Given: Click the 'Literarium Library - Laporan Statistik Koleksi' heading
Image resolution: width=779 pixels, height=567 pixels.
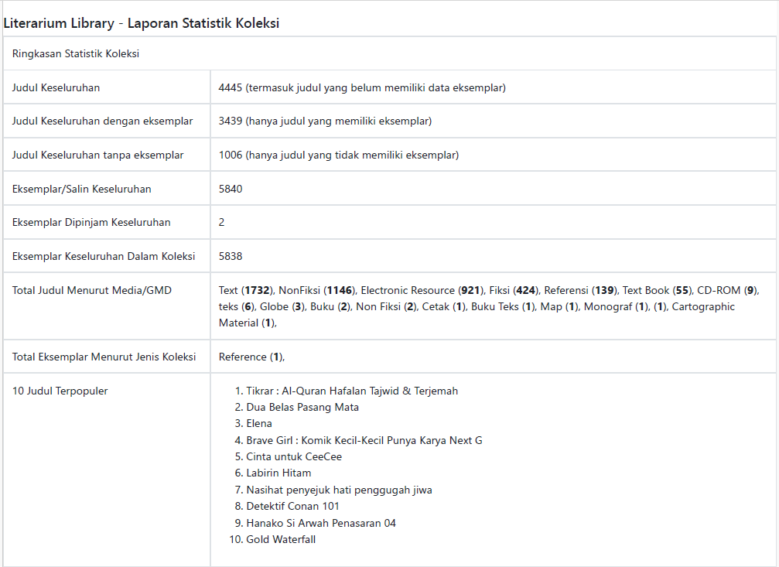Looking at the screenshot, I should point(141,23).
